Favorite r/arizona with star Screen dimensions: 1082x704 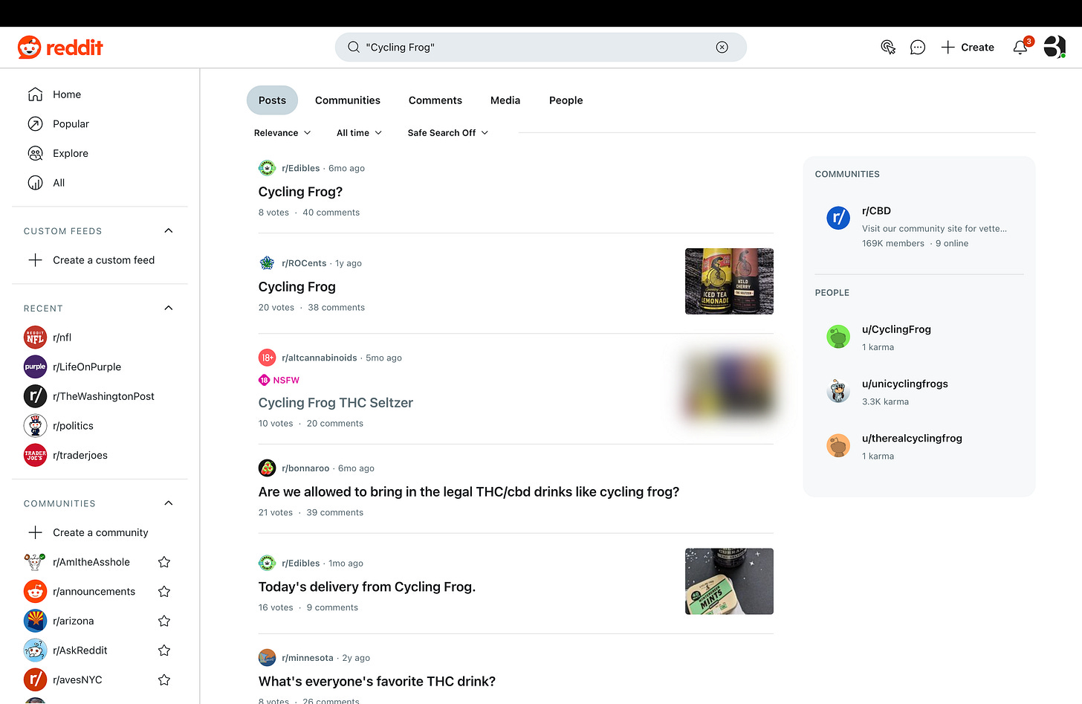[x=164, y=621]
